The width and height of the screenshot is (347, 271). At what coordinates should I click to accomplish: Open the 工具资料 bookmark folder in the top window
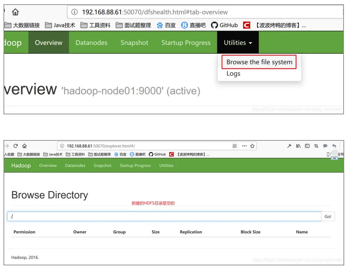pyautogui.click(x=95, y=25)
